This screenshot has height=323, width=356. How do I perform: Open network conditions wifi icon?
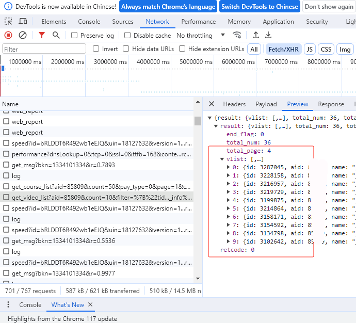point(237,35)
